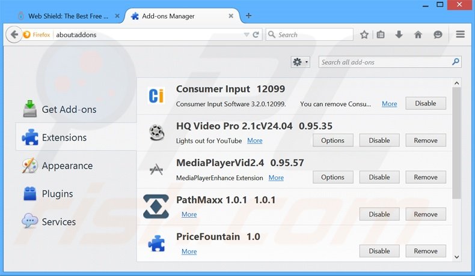Reload the page with the refresh icon
Screen dimensions: 475x276
pyautogui.click(x=256, y=34)
